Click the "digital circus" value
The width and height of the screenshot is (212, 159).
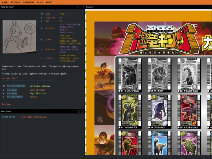[38, 93]
